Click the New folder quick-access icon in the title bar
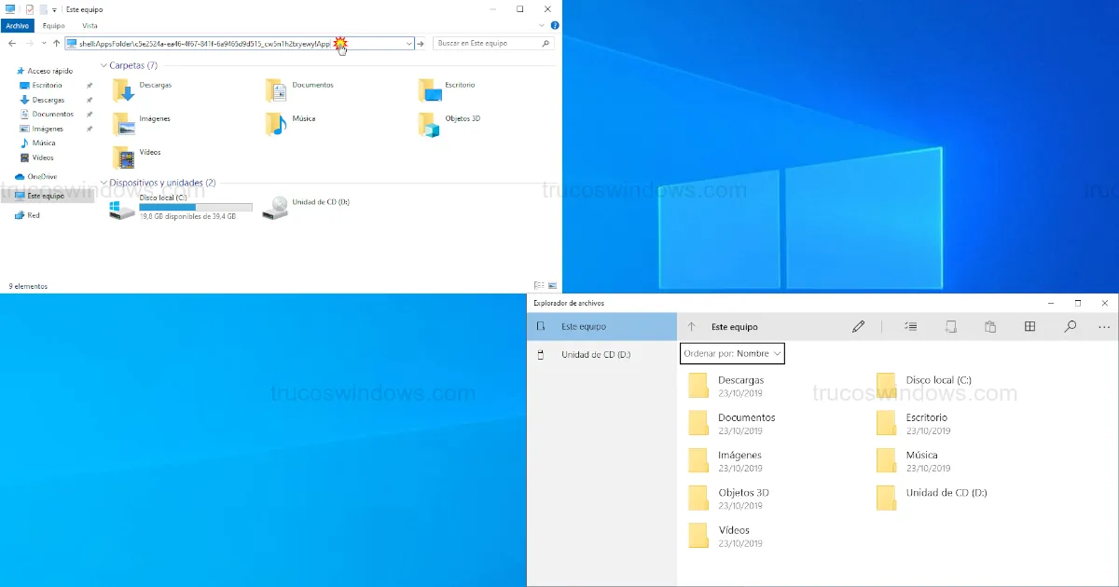The width and height of the screenshot is (1119, 587). [x=43, y=9]
